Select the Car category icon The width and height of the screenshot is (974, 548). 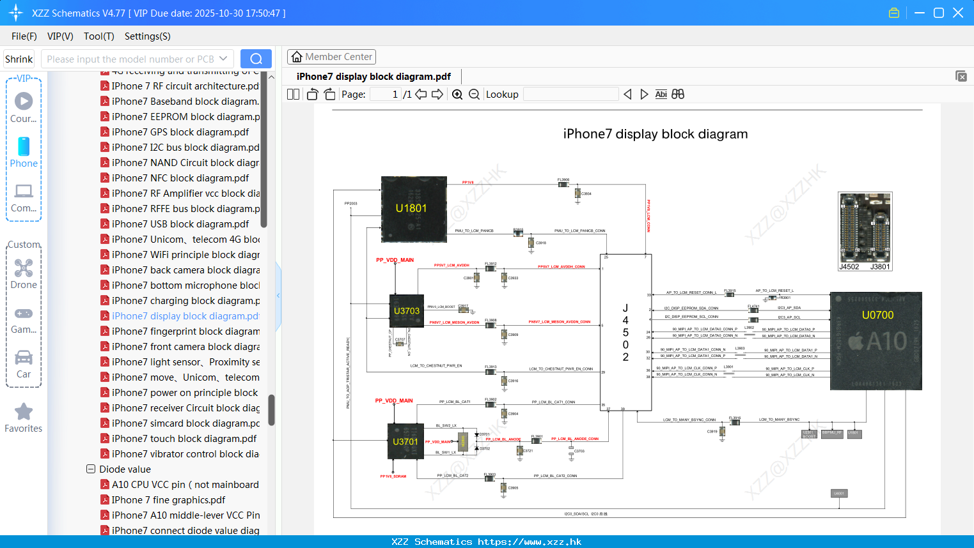tap(24, 357)
